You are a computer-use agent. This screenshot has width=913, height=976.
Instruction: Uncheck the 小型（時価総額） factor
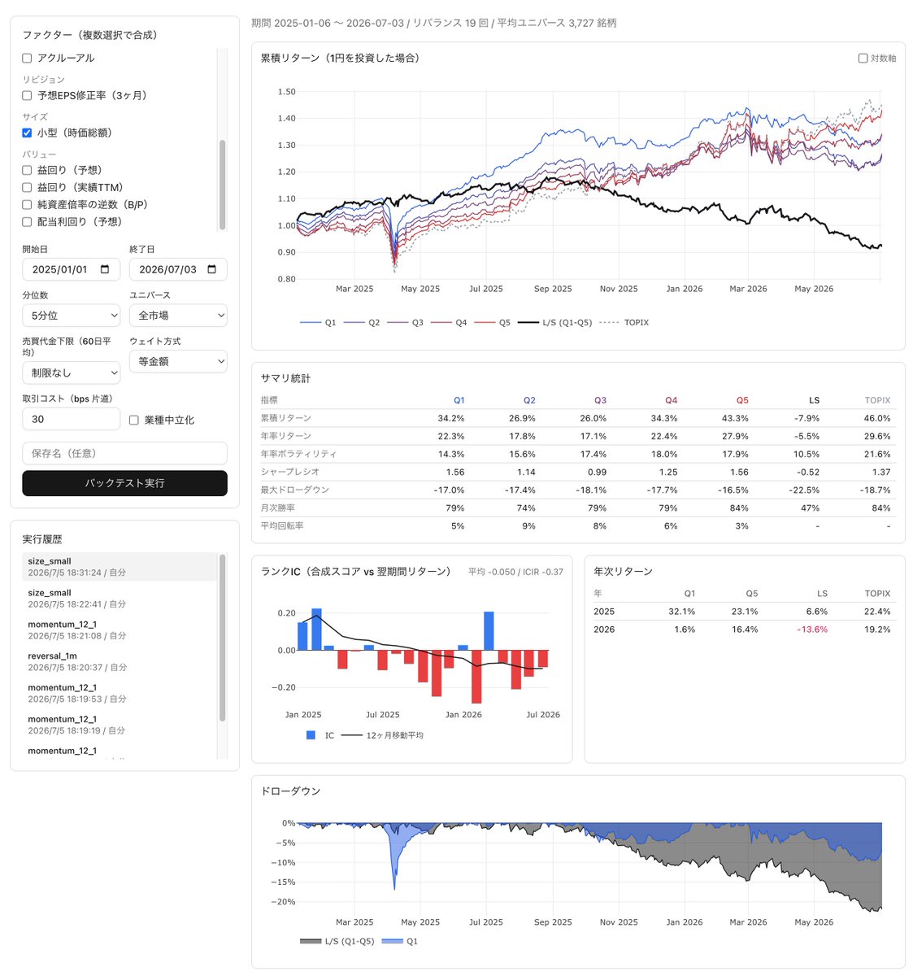(x=27, y=133)
